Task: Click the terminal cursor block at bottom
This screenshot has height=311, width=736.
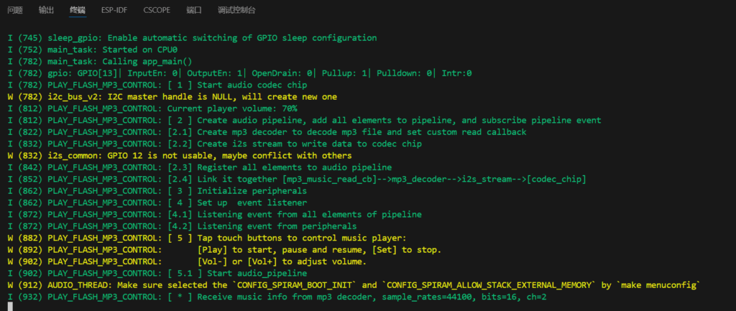Action: pos(10,306)
